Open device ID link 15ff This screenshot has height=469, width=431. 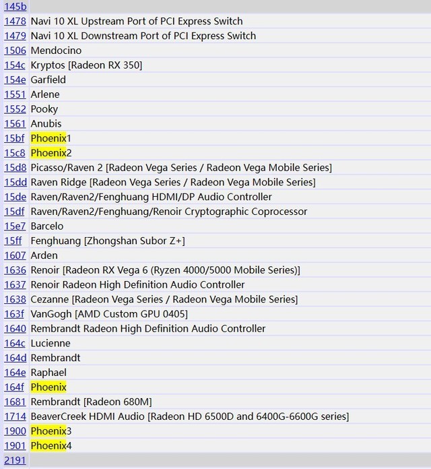point(13,241)
